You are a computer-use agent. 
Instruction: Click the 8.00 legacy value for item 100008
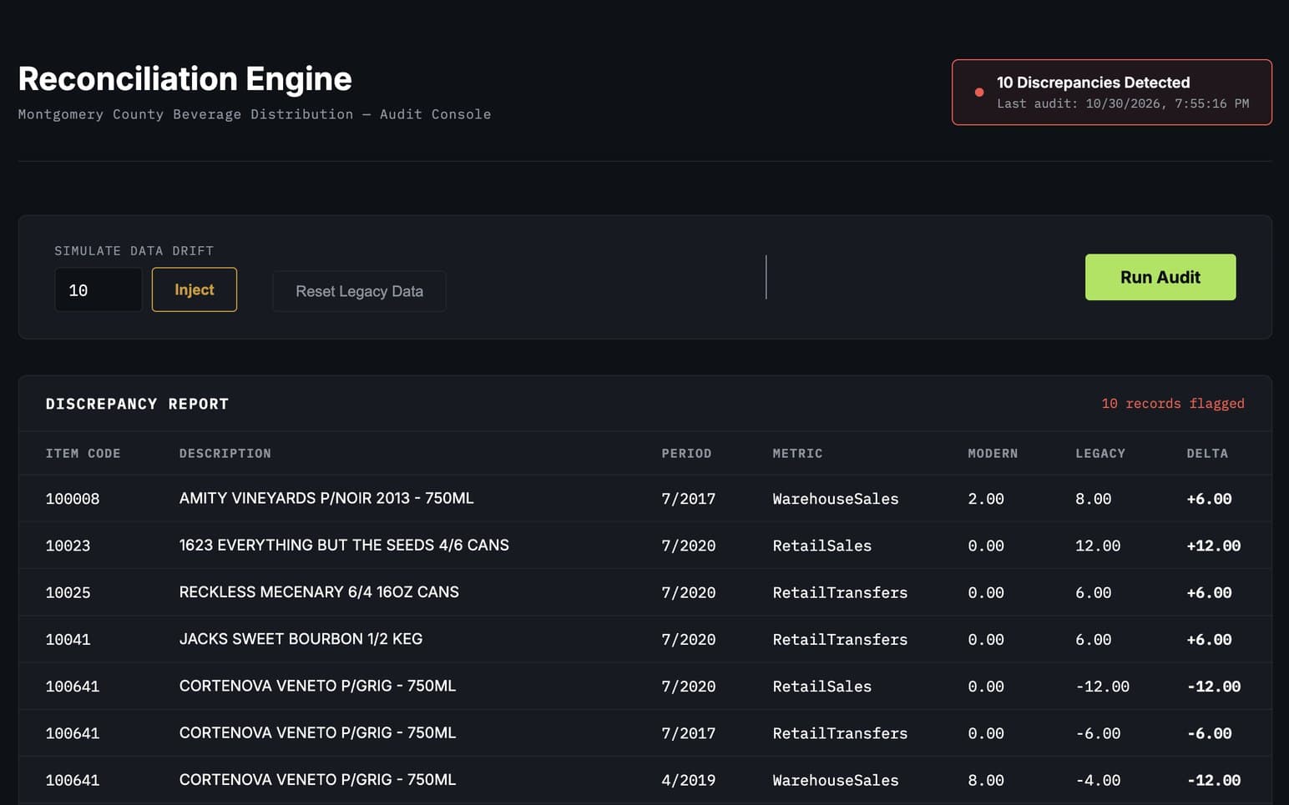[1094, 499]
